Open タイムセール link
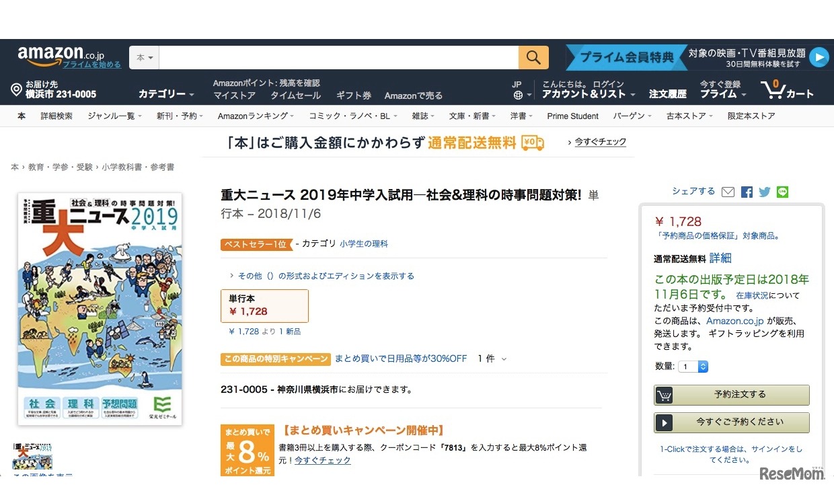This screenshot has height=489, width=834. 296,96
